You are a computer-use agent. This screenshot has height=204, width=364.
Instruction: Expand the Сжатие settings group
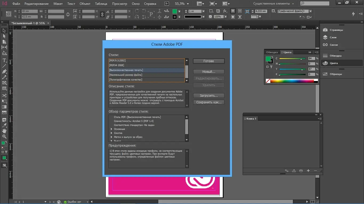click(111, 133)
